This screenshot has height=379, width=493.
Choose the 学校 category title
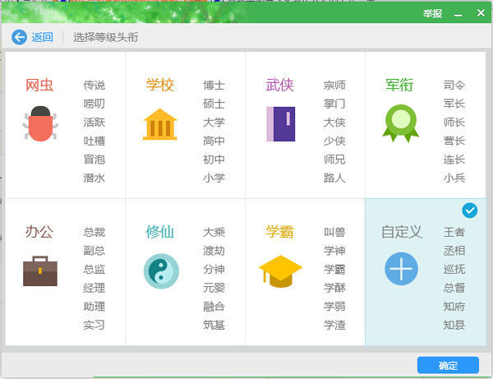pos(159,85)
